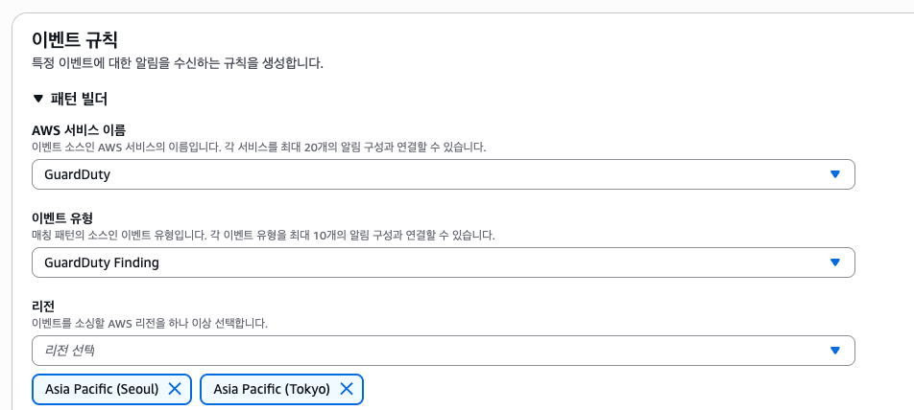Click the 10개의 알림 구성 event type description
Image resolution: width=914 pixels, height=410 pixels.
point(263,236)
